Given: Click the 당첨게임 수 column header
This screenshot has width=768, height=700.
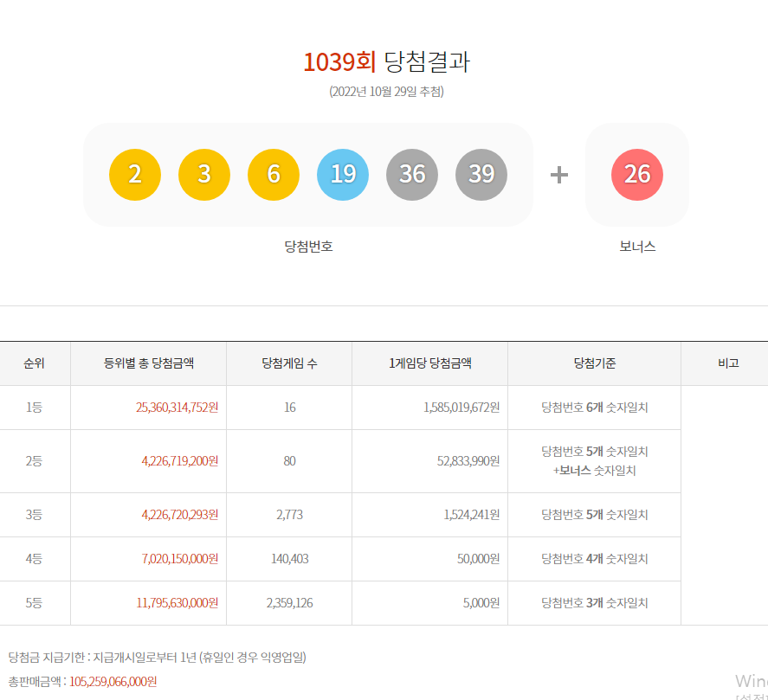Looking at the screenshot, I should pyautogui.click(x=289, y=363).
